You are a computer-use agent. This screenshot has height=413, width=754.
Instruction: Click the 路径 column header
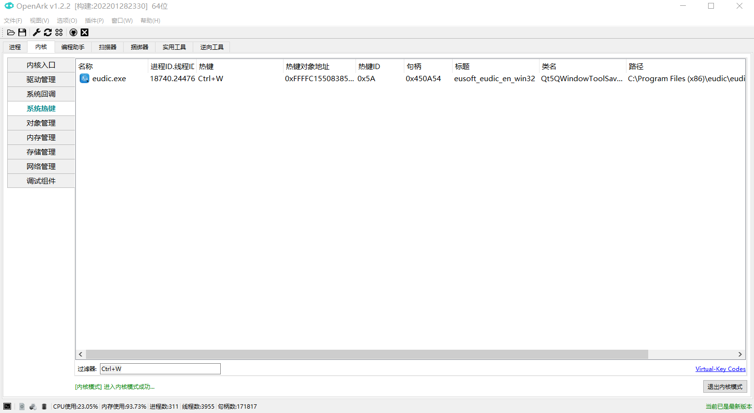coord(686,66)
